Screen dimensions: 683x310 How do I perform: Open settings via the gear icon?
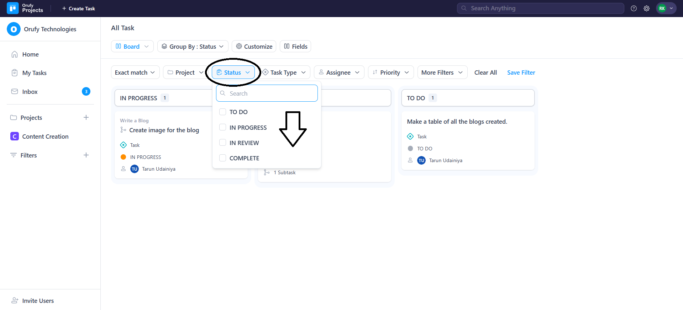[646, 9]
